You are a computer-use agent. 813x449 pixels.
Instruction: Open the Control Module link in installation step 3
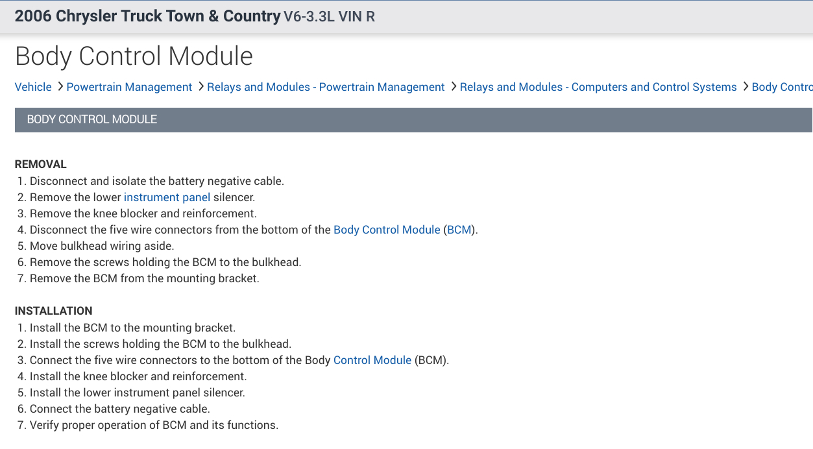(372, 360)
